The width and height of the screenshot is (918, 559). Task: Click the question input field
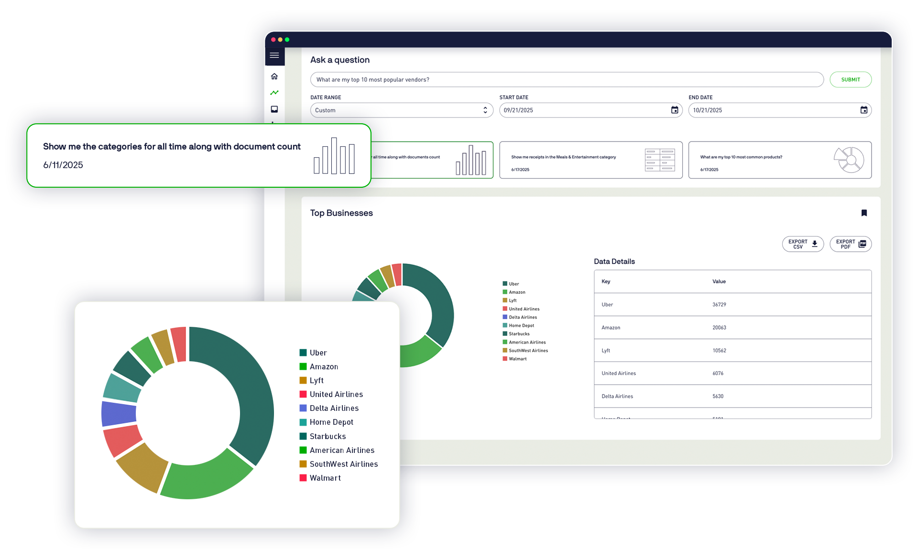pyautogui.click(x=567, y=80)
